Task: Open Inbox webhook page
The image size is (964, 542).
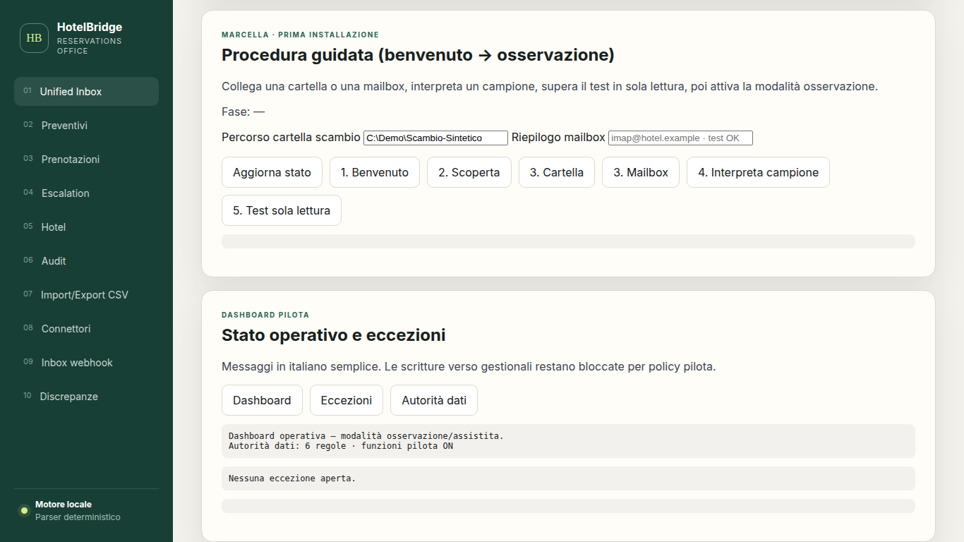Action: click(86, 363)
